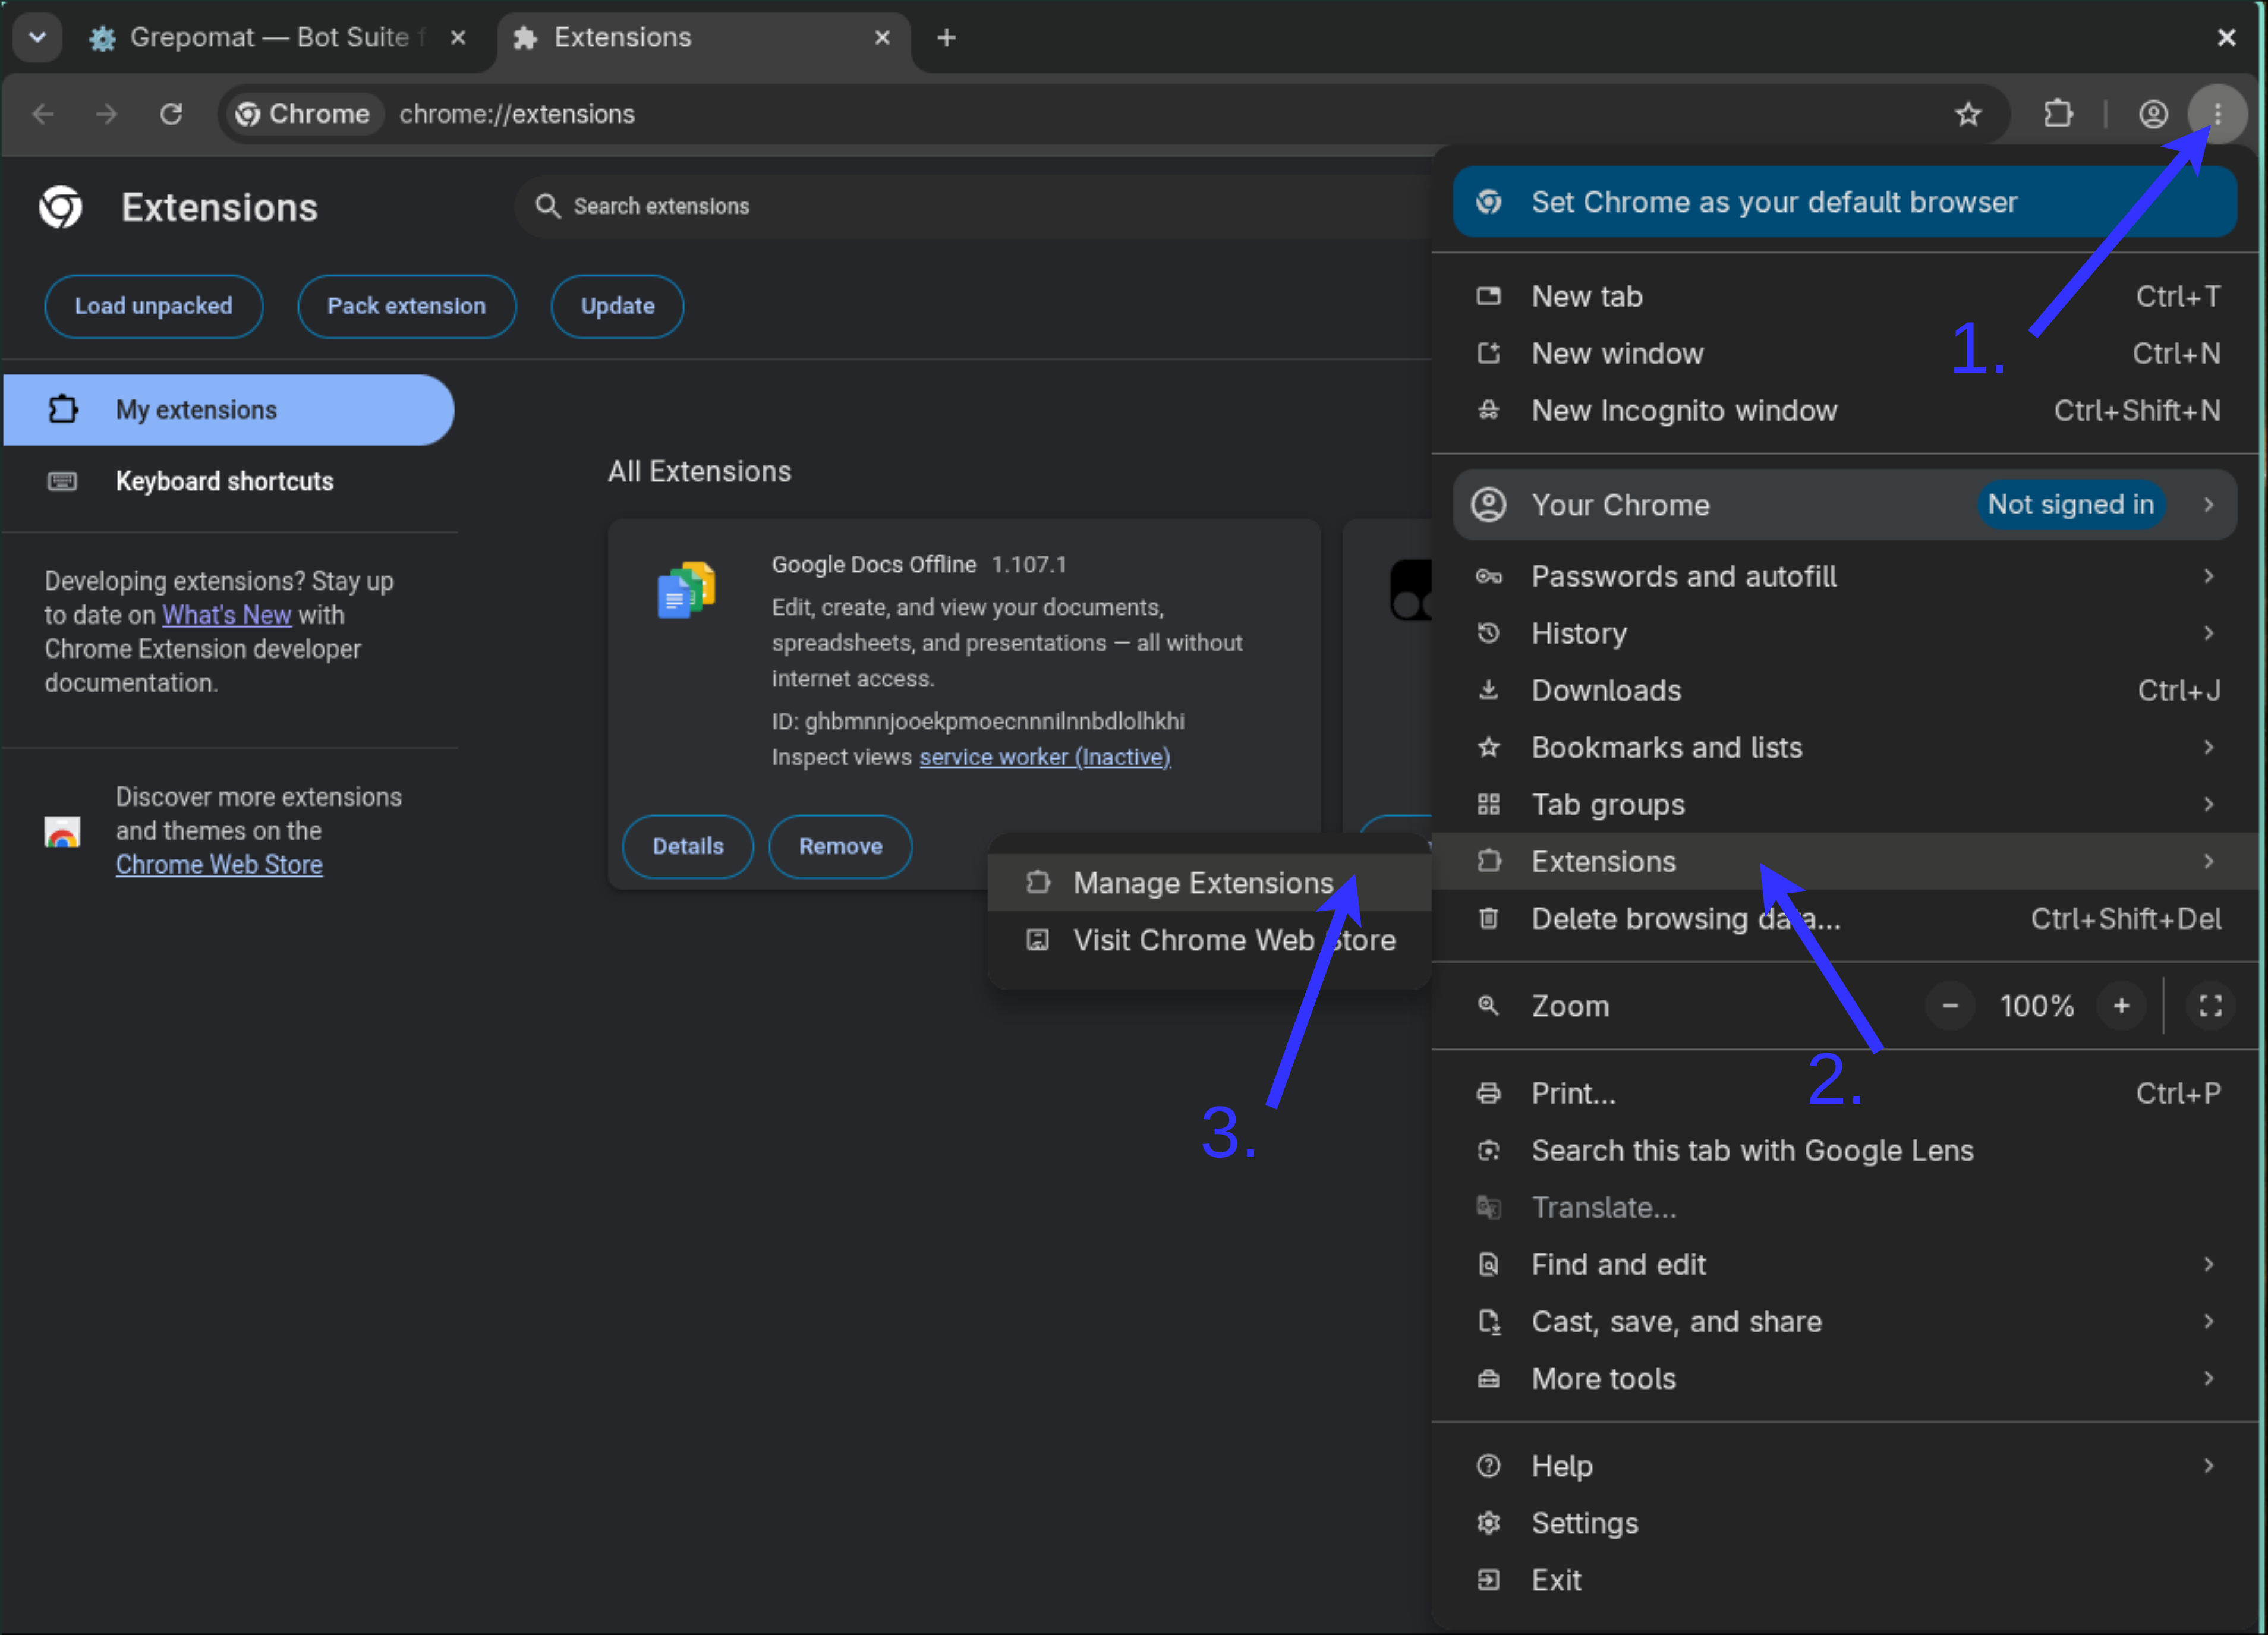Select New tab menu item
This screenshot has width=2268, height=1635.
(x=1844, y=296)
